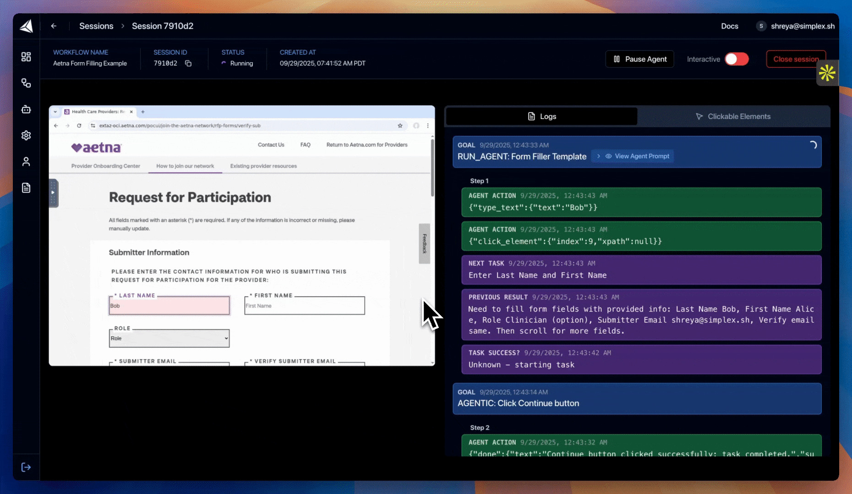852x494 pixels.
Task: Open the user profile icon in sidebar
Action: tap(26, 161)
